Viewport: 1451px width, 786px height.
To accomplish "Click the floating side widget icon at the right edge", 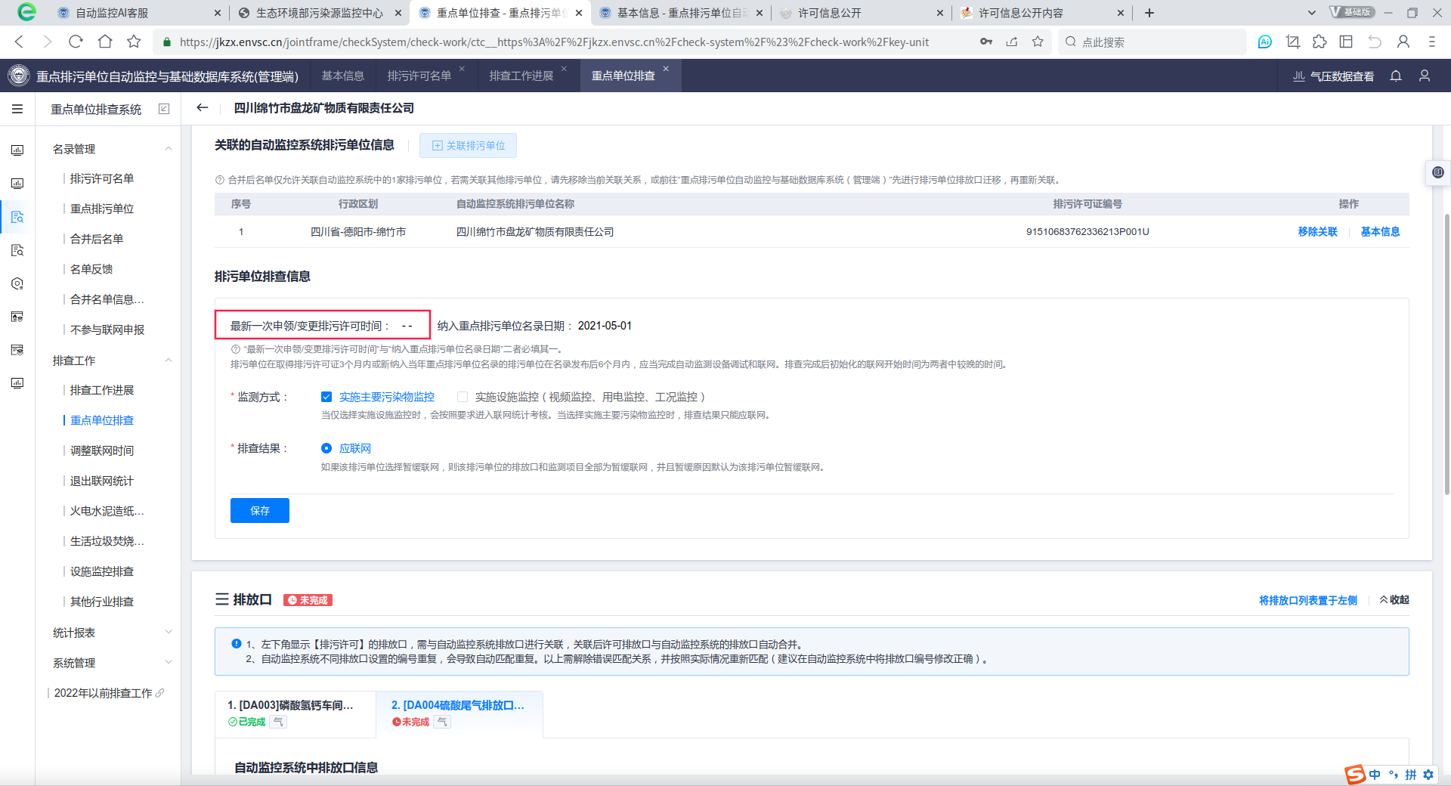I will click(1437, 172).
